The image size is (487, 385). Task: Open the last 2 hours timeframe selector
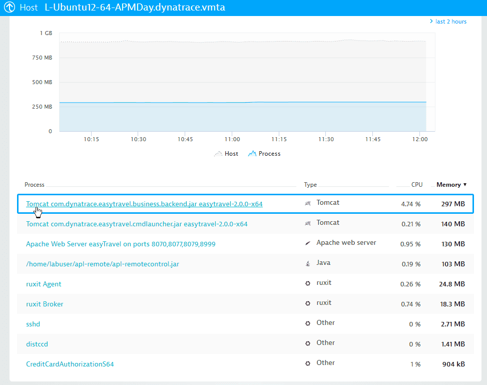[448, 22]
